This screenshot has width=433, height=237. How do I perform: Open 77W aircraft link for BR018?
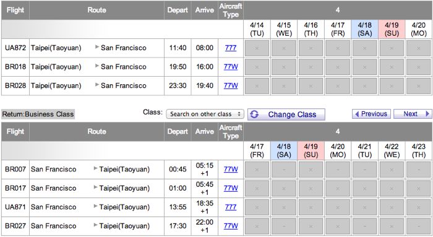[x=231, y=67]
